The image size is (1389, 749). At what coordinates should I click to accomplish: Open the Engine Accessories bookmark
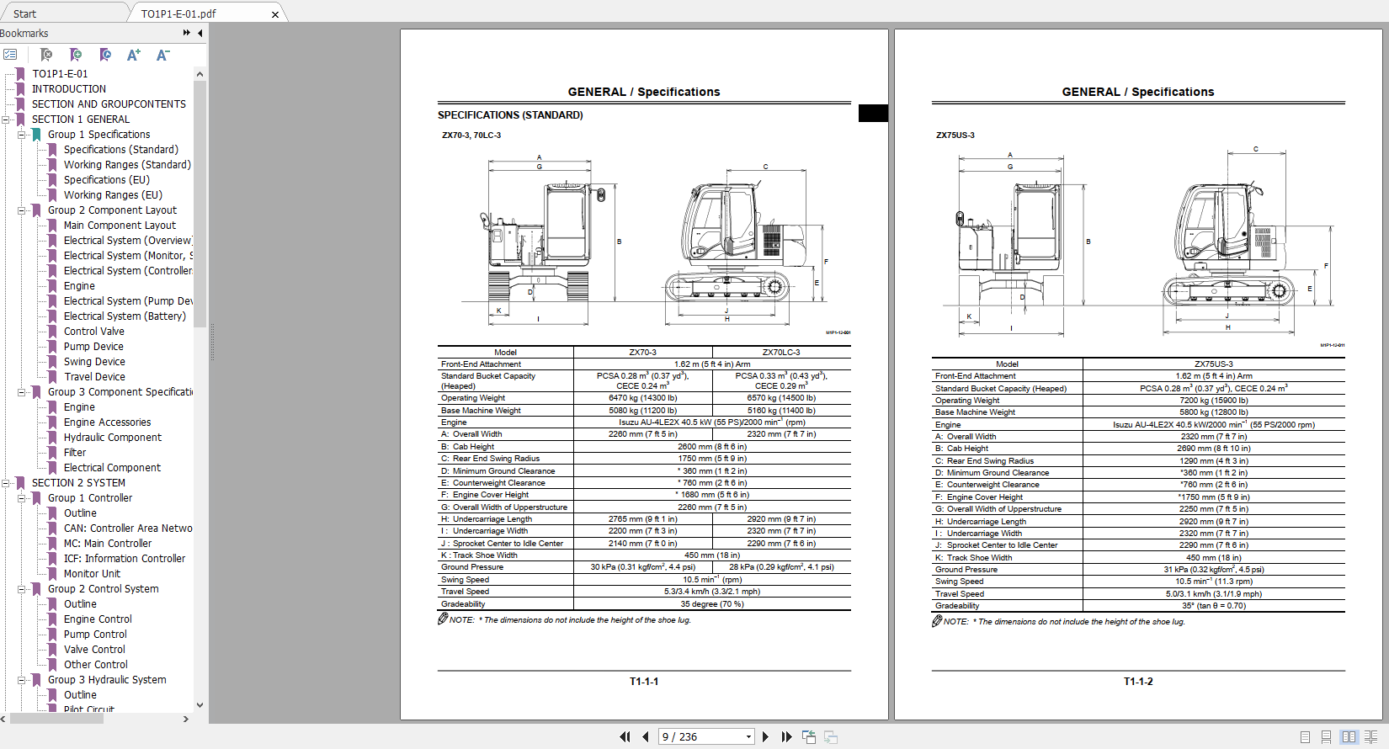click(x=107, y=422)
